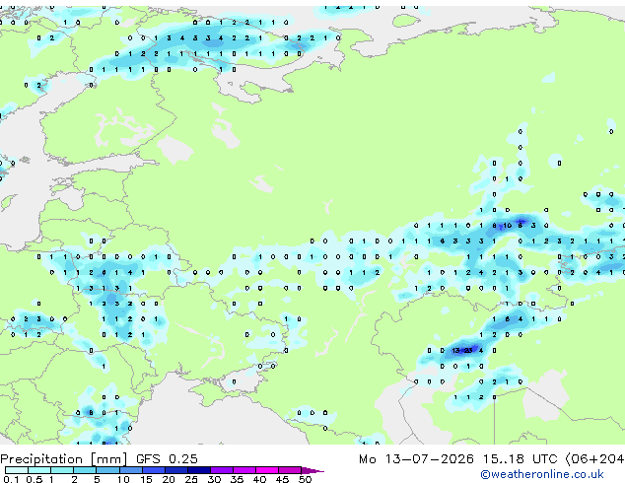
Task: Click the legend label '0.1'
Action: [x=11, y=479]
